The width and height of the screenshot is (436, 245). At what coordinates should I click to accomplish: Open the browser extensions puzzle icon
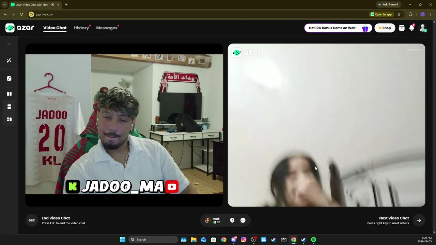tap(410, 14)
